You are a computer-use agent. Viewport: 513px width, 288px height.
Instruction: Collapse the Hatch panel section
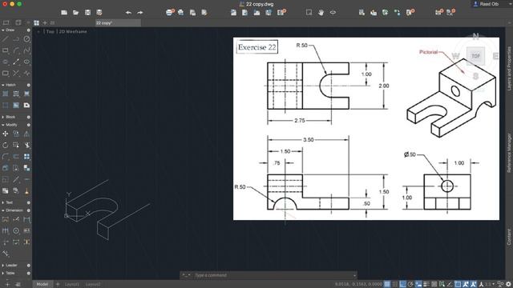coord(3,85)
